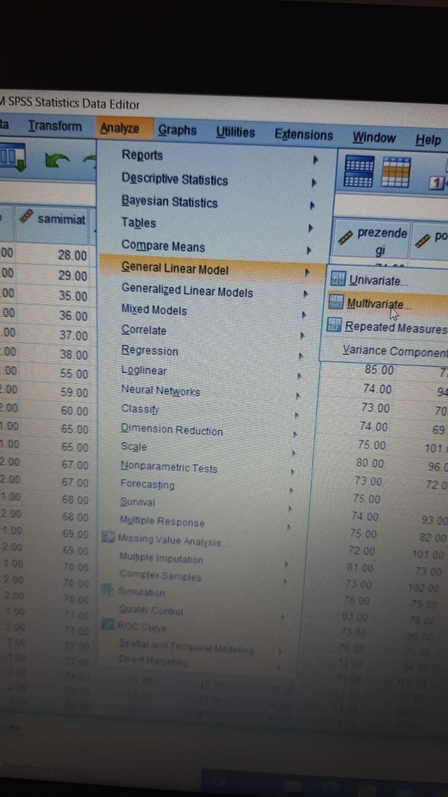
Task: Click the ruler icon beside samimiat
Action: coord(26,216)
